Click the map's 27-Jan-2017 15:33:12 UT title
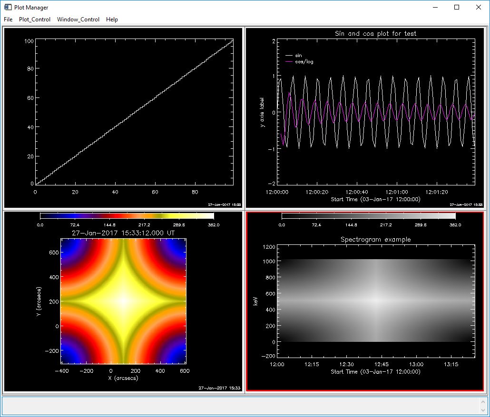Viewport: 490px width, 417px height. (x=123, y=233)
